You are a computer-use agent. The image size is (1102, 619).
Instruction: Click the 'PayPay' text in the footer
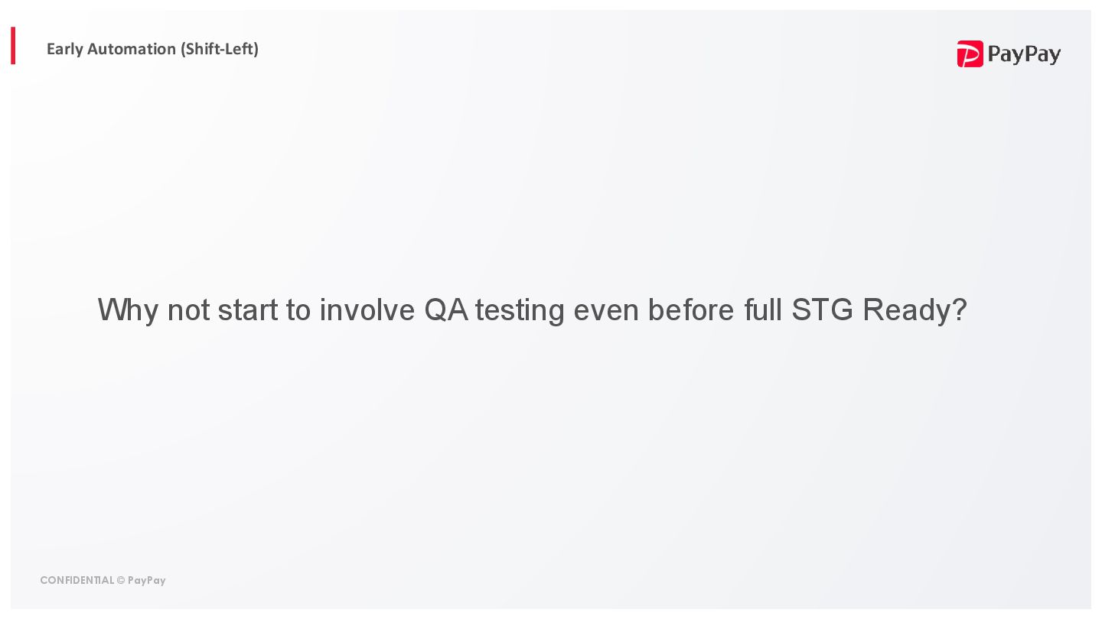147,581
